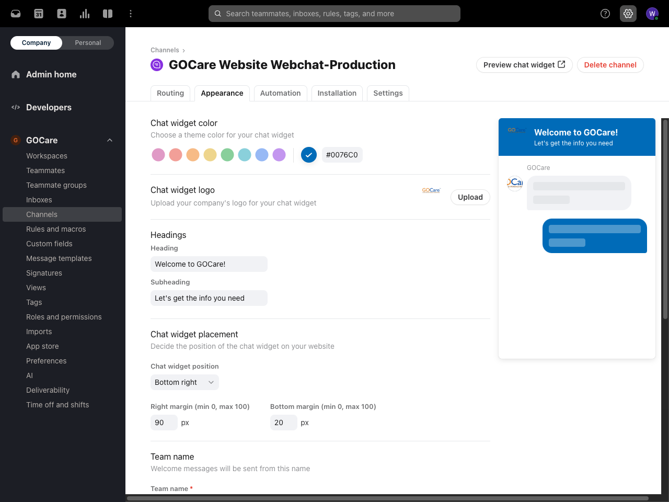The image size is (669, 502).
Task: Open Time off and shifts in sidebar
Action: tap(57, 405)
